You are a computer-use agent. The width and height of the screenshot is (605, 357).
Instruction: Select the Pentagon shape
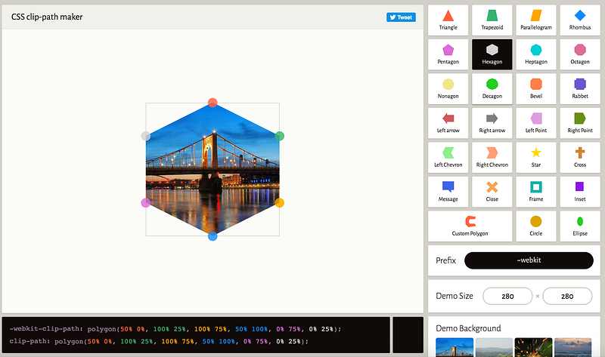click(x=448, y=54)
